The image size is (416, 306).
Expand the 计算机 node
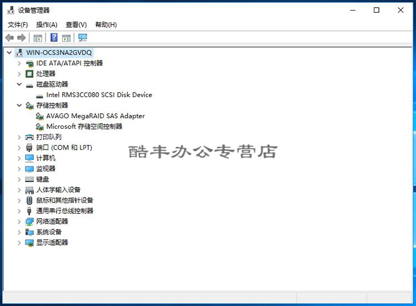pos(19,158)
